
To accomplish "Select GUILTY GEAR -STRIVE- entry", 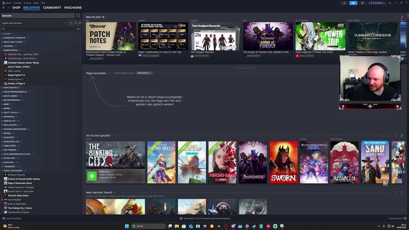I will [x=19, y=67].
